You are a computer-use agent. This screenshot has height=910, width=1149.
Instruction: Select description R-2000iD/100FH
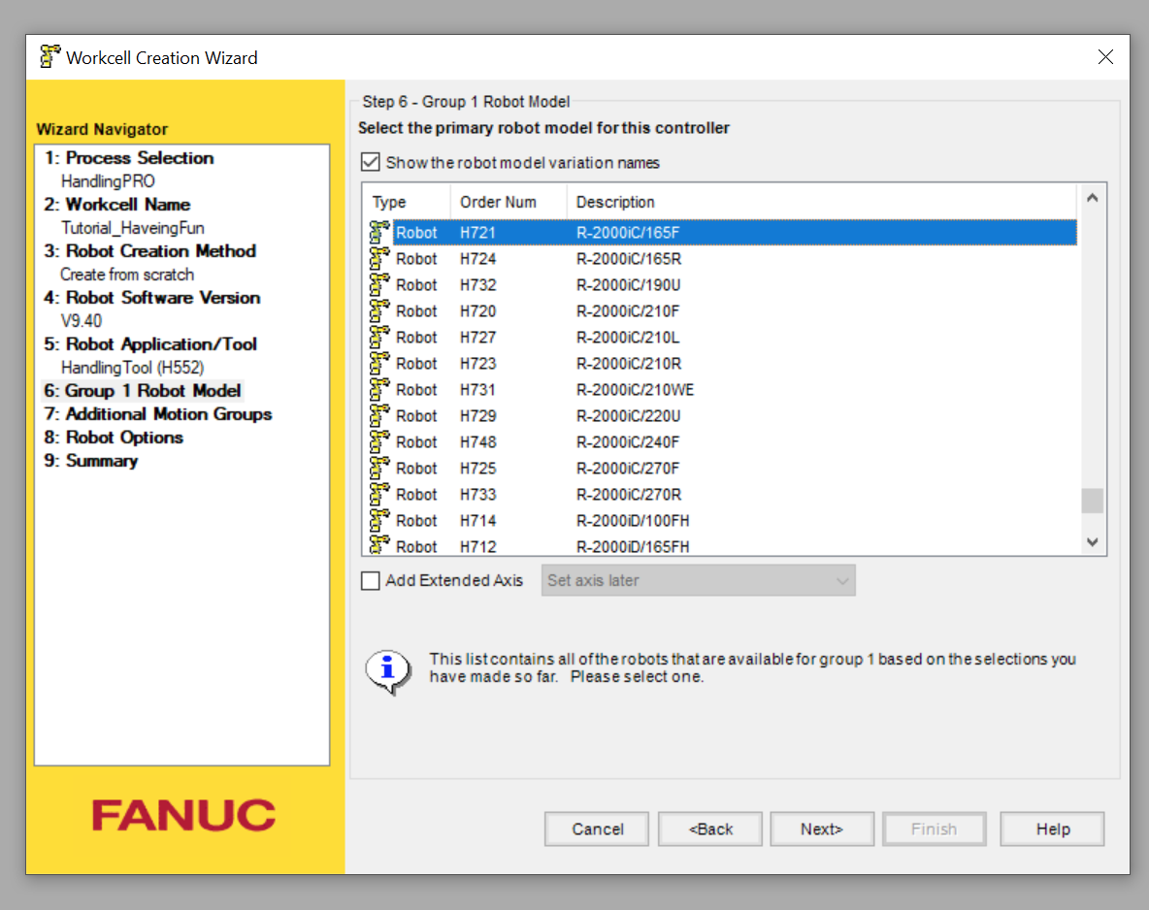(633, 521)
